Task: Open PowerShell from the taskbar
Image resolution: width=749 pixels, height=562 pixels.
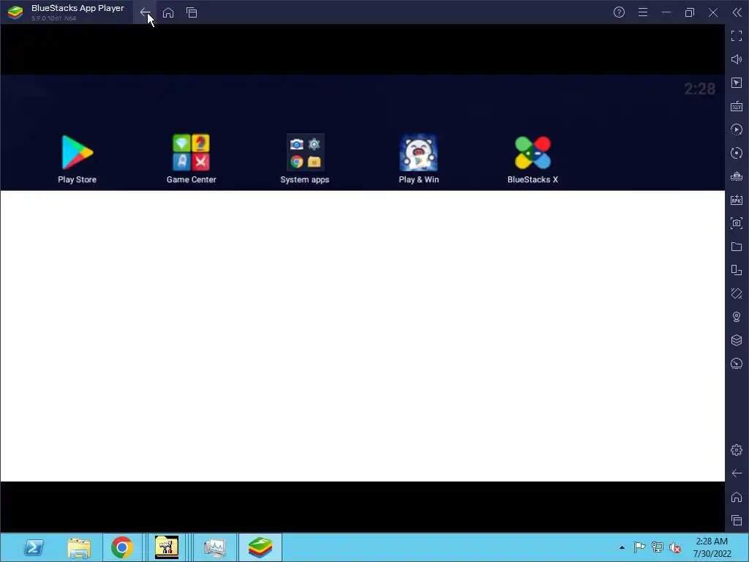Action: click(x=34, y=547)
